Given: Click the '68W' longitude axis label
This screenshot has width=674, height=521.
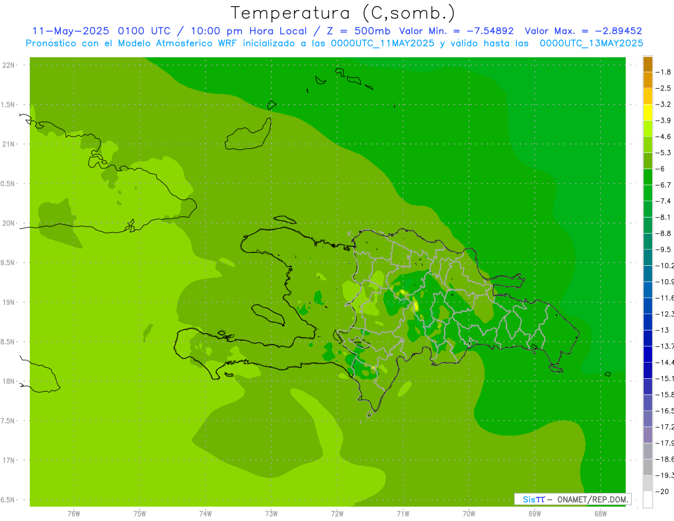Looking at the screenshot, I should coord(600,514).
